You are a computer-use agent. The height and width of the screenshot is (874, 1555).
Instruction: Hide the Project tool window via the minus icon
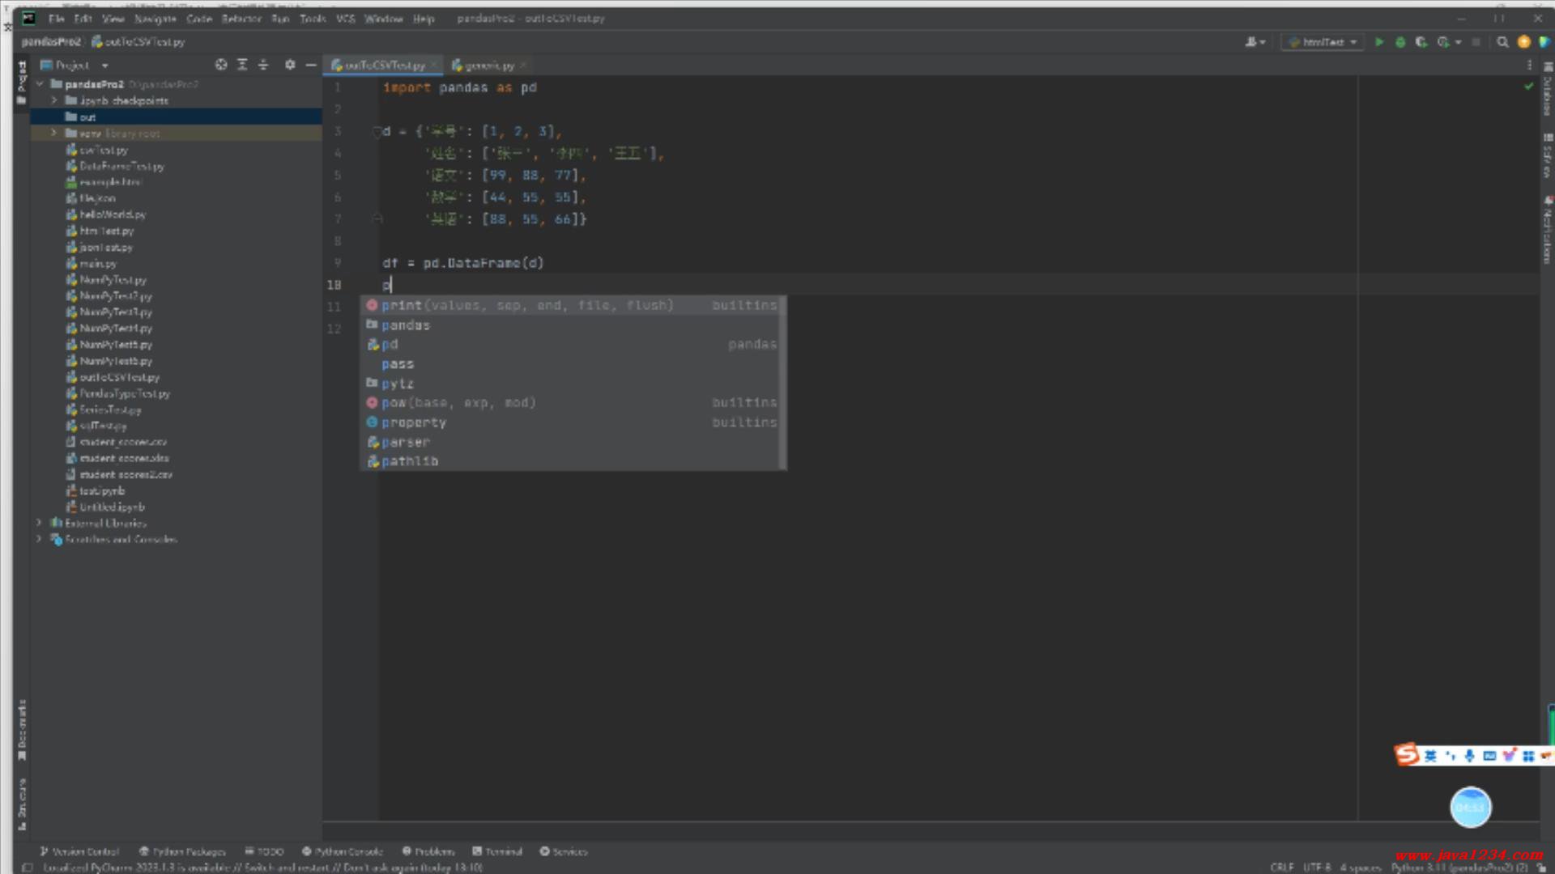point(311,65)
